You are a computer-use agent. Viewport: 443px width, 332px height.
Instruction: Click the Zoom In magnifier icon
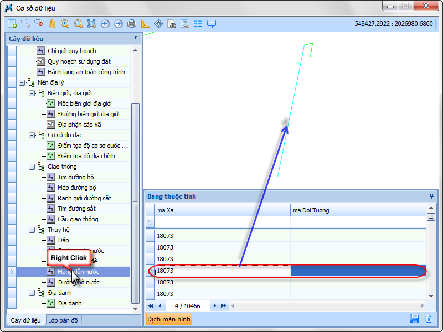65,24
